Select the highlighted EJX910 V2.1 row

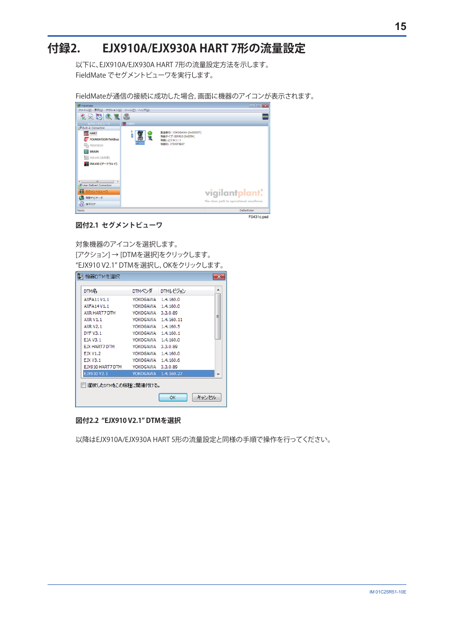[x=148, y=373]
